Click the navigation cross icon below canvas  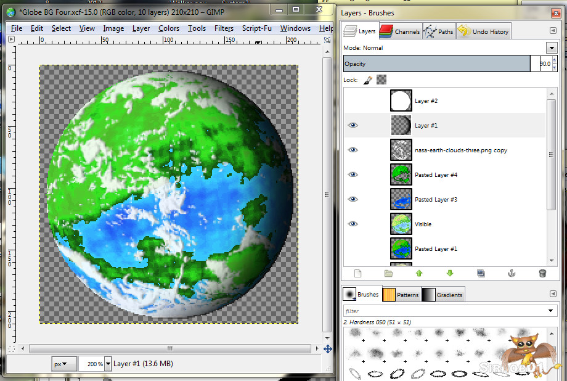[327, 349]
